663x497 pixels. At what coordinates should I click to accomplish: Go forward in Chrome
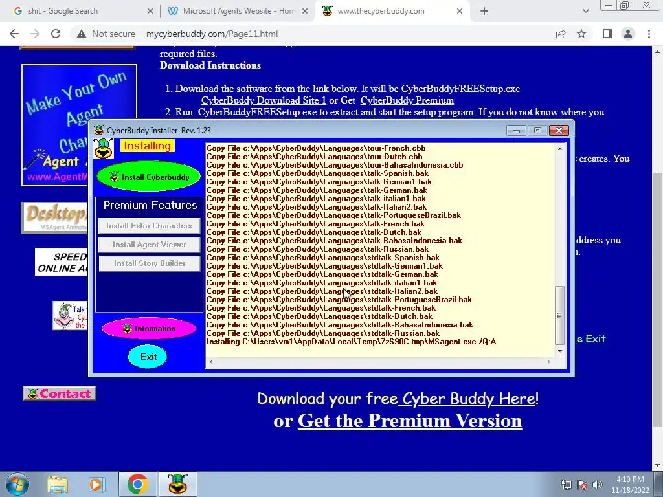click(35, 34)
